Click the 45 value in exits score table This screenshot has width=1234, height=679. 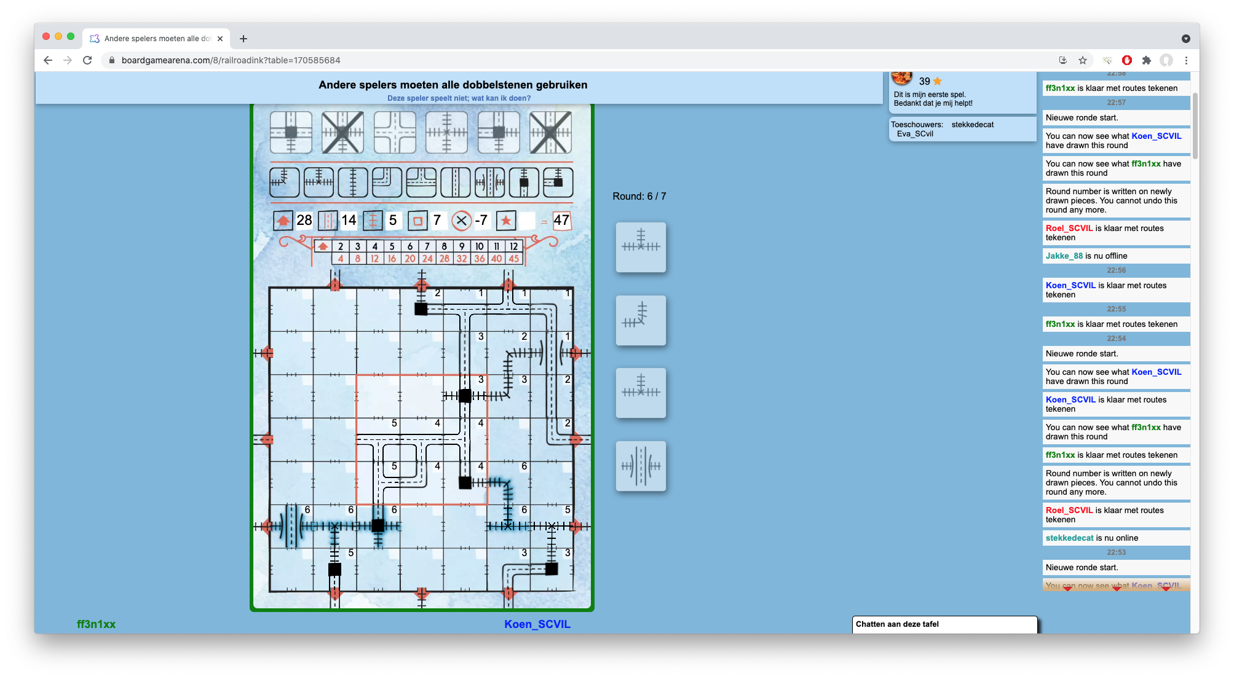pyautogui.click(x=514, y=259)
